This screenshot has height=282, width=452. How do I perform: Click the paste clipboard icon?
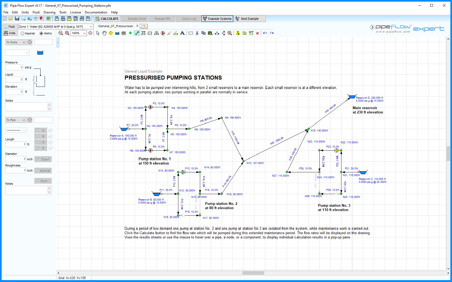tap(210, 33)
